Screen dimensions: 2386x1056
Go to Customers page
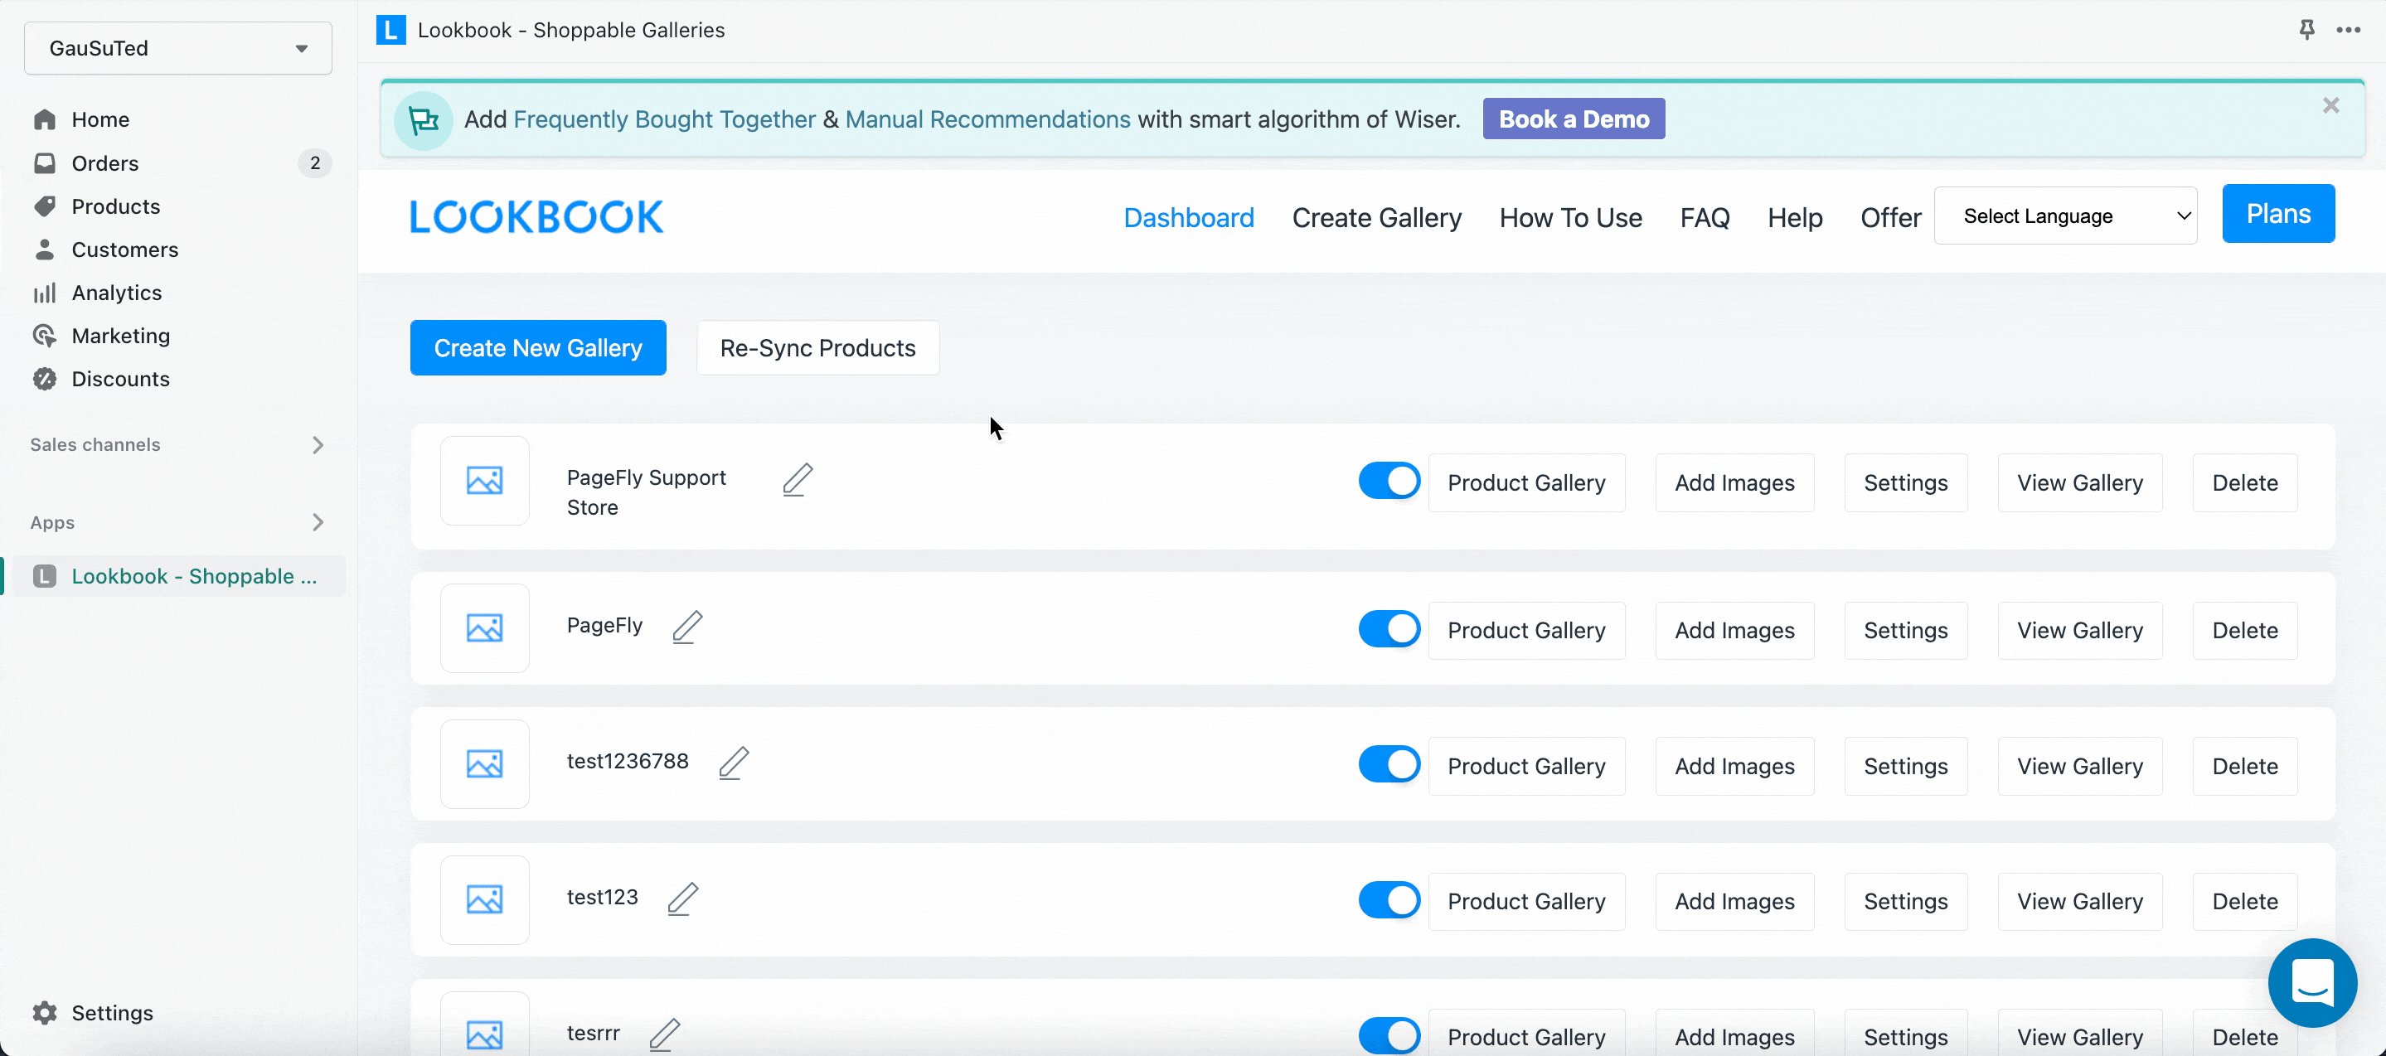(x=124, y=249)
